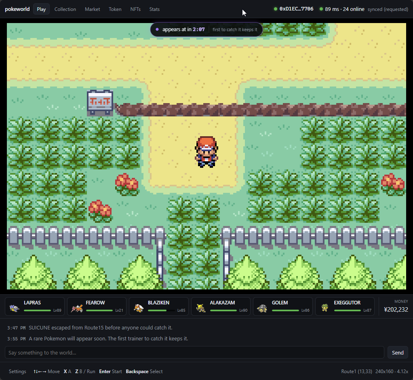The image size is (413, 380).
Task: Click the SUICUNE escaped chat message
Action: point(100,327)
